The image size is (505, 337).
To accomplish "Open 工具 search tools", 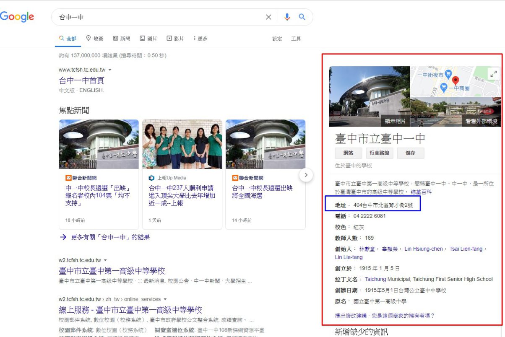I will pos(296,39).
